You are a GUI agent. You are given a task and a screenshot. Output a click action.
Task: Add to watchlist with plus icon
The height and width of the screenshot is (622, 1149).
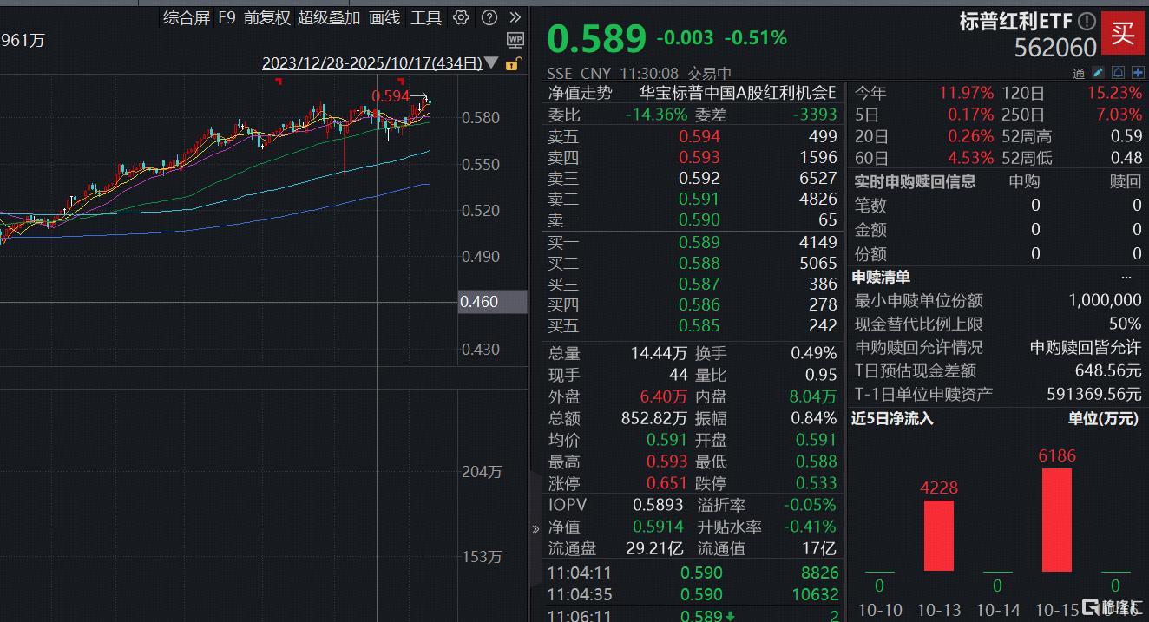pyautogui.click(x=1137, y=72)
